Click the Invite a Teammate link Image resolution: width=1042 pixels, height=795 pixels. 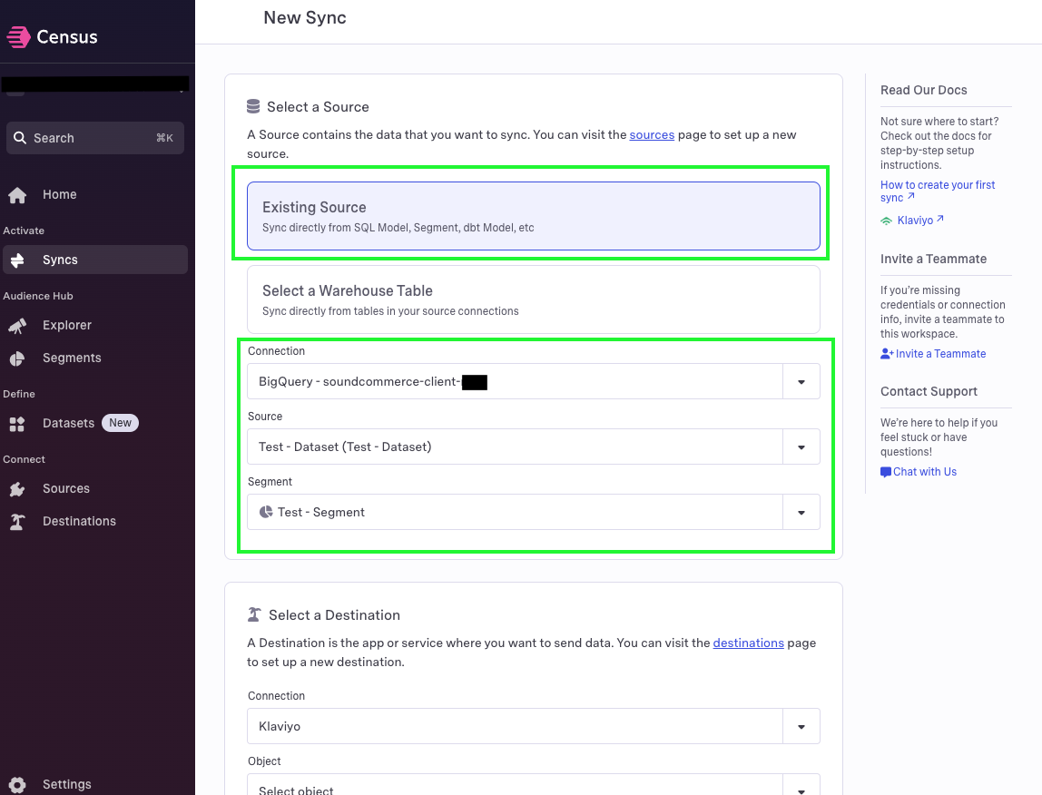(933, 354)
